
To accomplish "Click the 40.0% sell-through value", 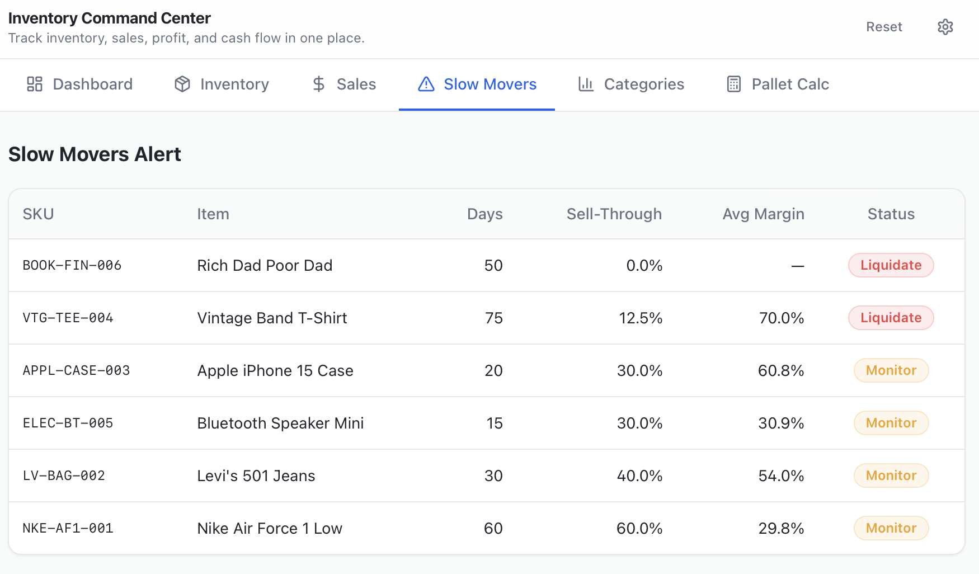I will (x=639, y=476).
